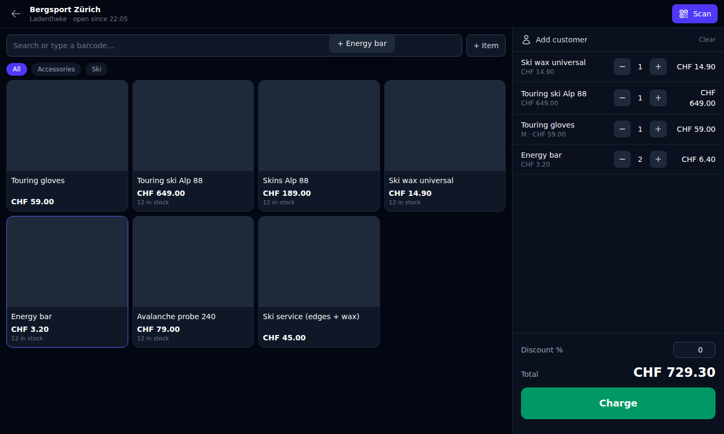The height and width of the screenshot is (434, 724).
Task: Increase Touring gloves quantity in cart
Action: (658, 129)
